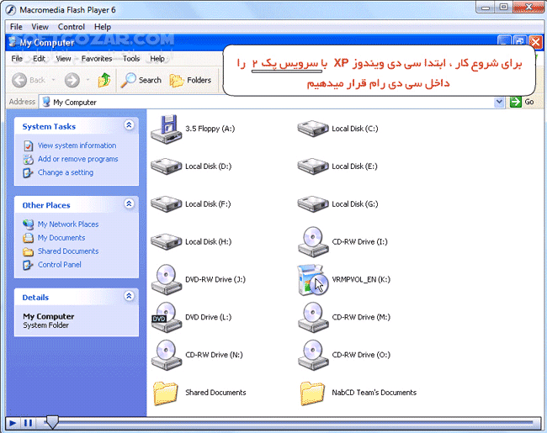Click the Up folder toolbar icon
The width and height of the screenshot is (547, 433).
click(x=104, y=80)
